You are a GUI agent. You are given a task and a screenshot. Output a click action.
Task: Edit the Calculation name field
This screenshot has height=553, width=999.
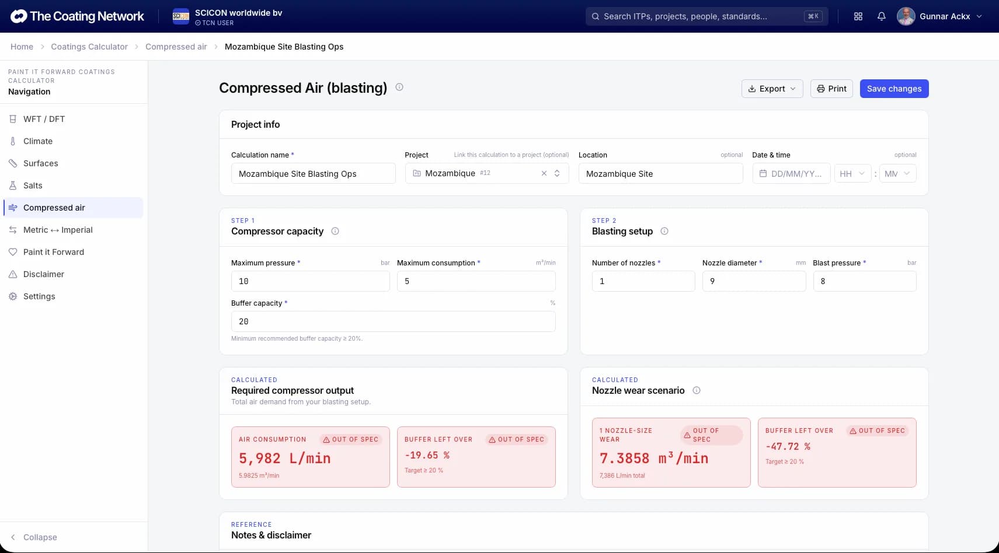click(x=314, y=174)
